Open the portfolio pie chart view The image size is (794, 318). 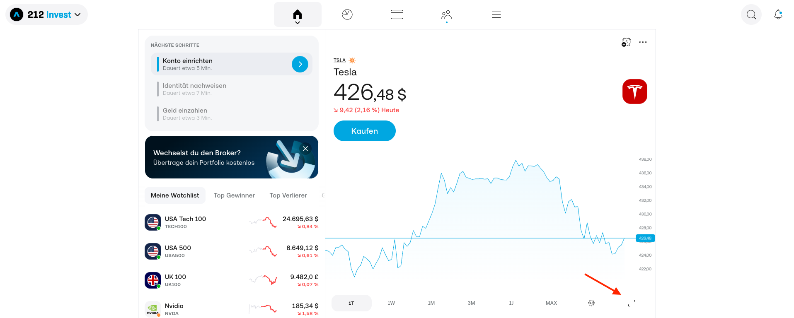pos(347,15)
